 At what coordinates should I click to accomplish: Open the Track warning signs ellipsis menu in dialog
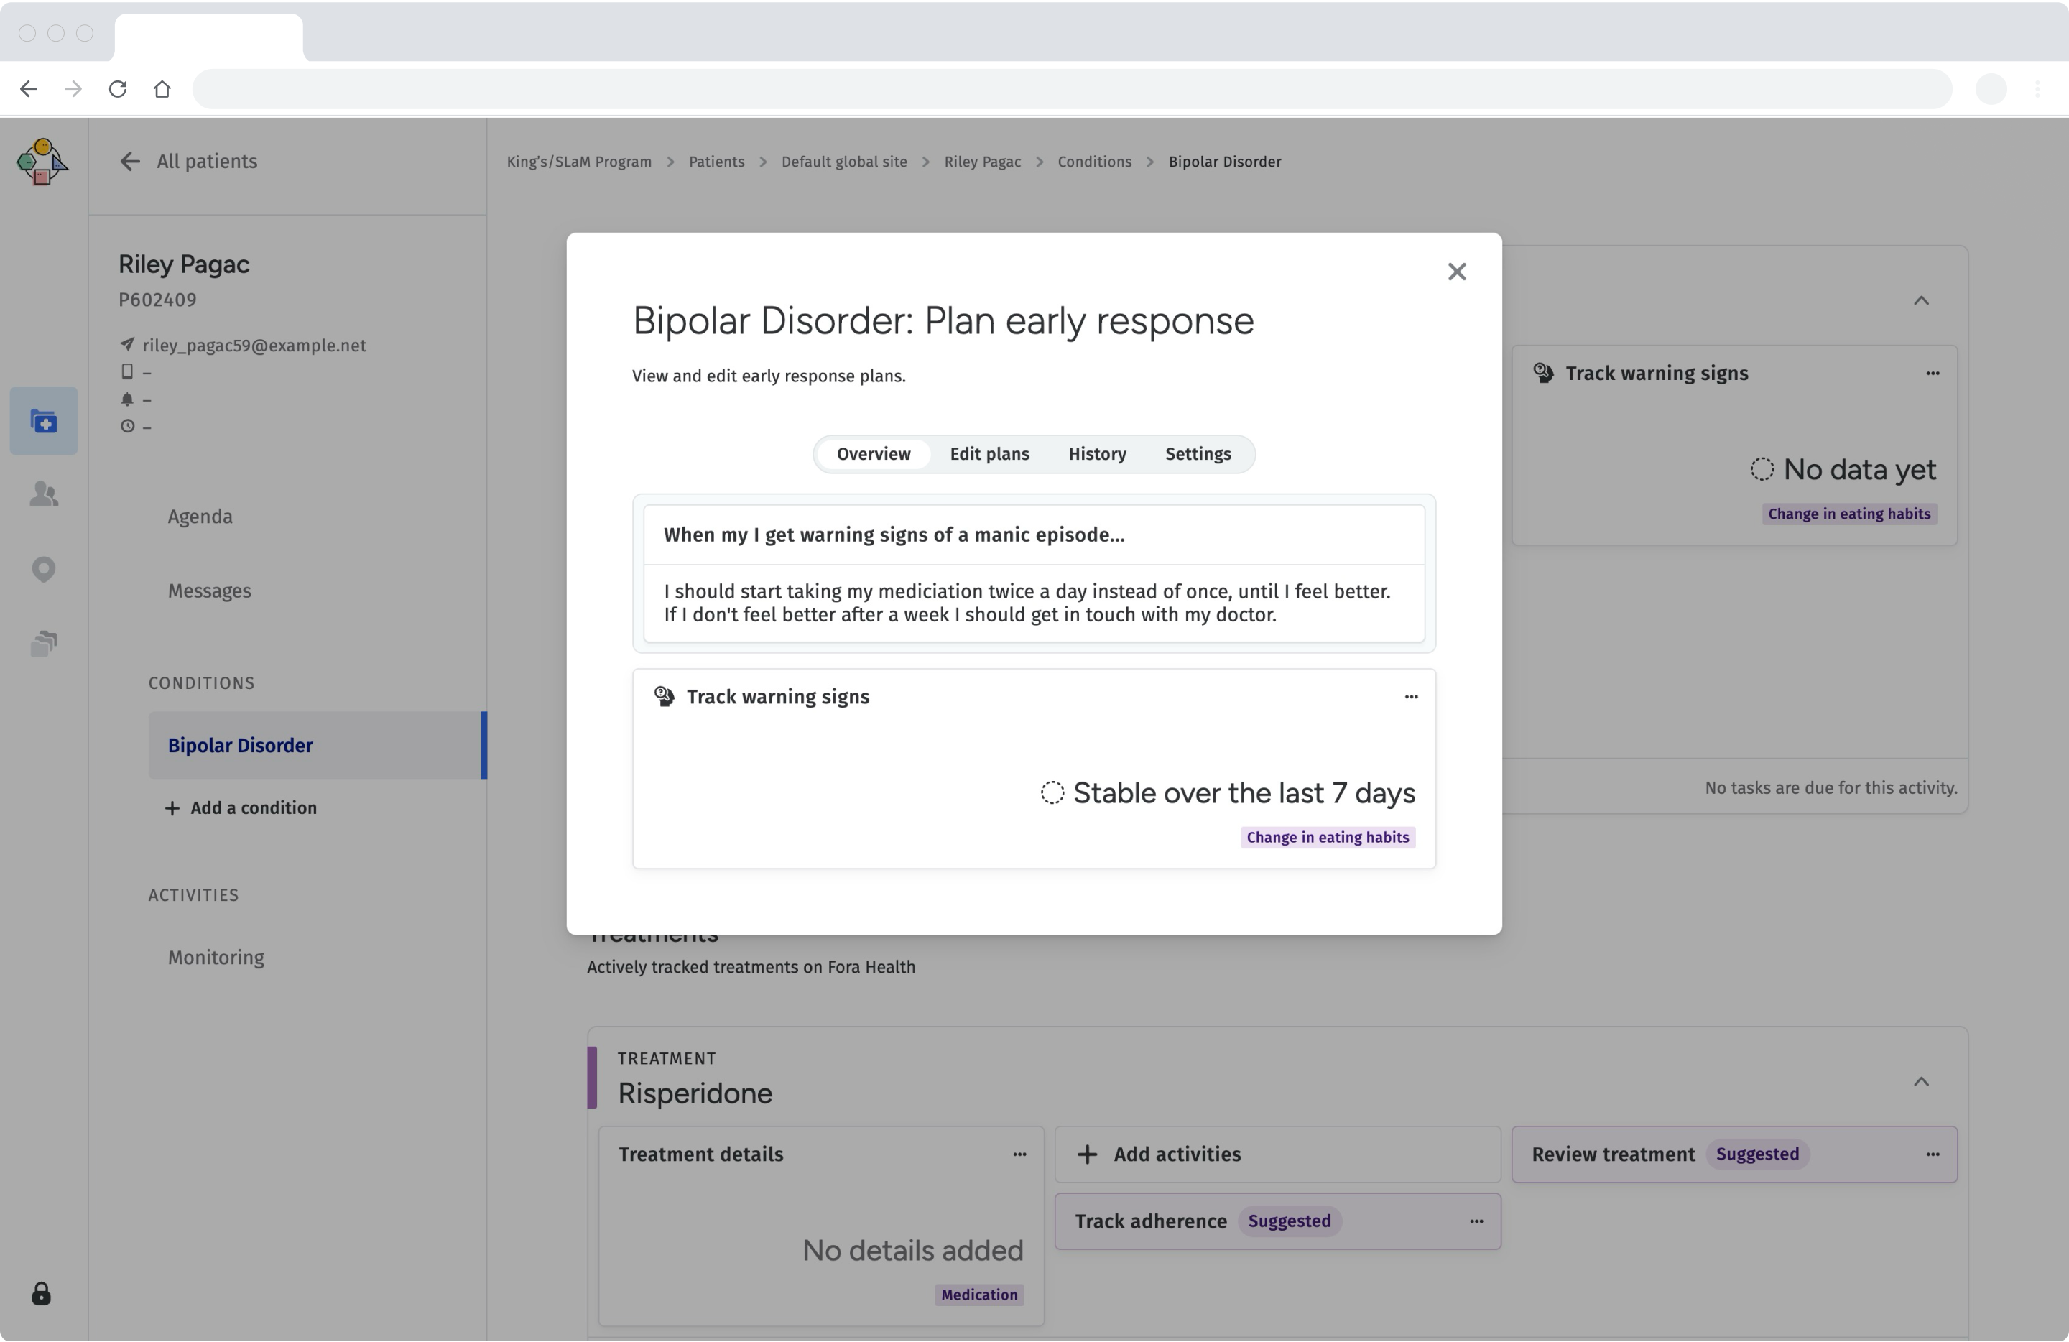(x=1410, y=697)
